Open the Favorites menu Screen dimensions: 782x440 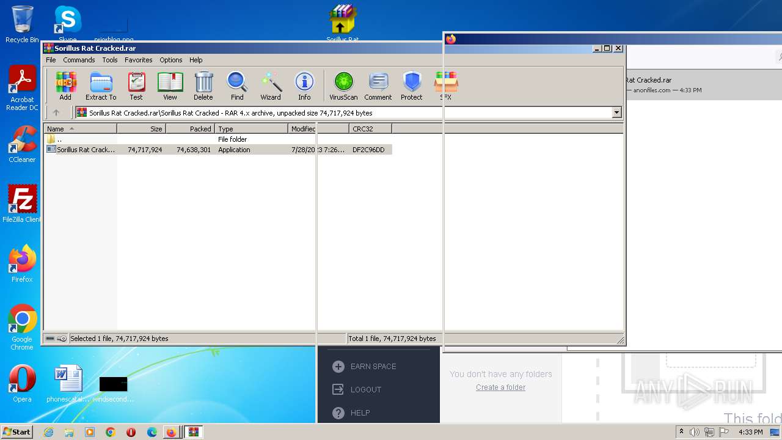point(139,60)
